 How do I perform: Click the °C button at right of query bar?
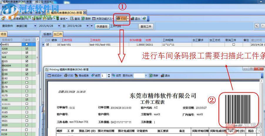pyautogui.click(x=257, y=26)
